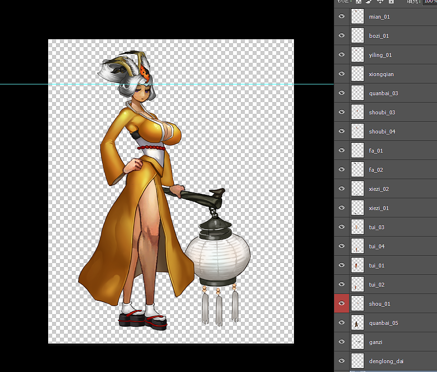
Task: Hide the mian_01 layer
Action: point(342,16)
